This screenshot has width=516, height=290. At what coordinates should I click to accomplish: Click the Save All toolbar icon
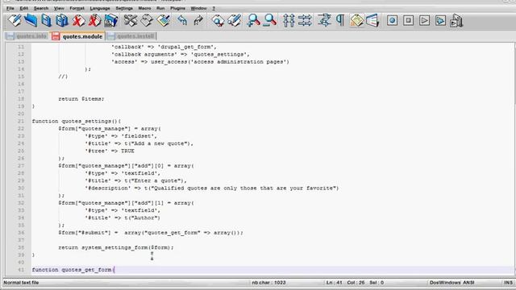point(62,21)
